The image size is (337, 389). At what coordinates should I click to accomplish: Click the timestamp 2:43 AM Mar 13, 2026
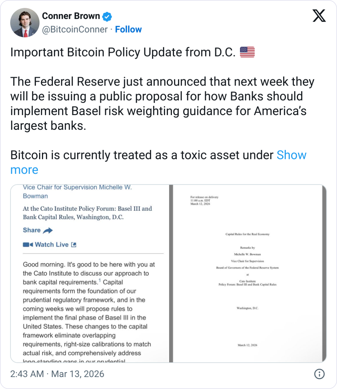pos(57,374)
